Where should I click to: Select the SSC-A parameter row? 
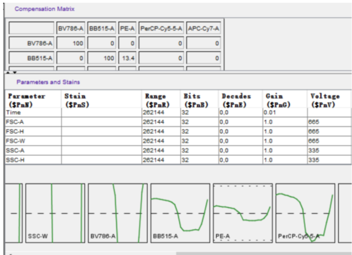[178, 150]
